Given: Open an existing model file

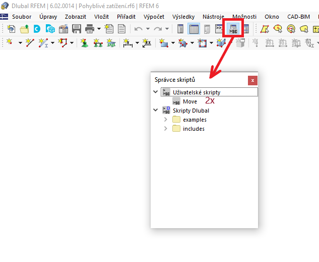Looking at the screenshot, I should point(24,29).
